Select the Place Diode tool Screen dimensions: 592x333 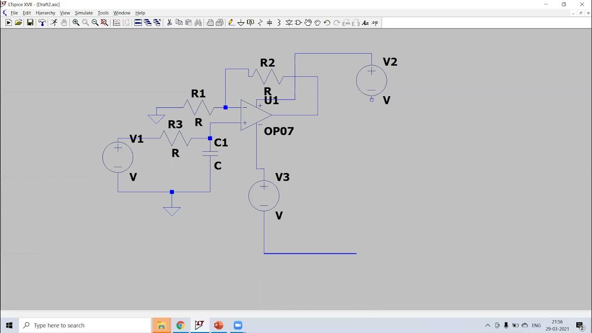tap(289, 23)
